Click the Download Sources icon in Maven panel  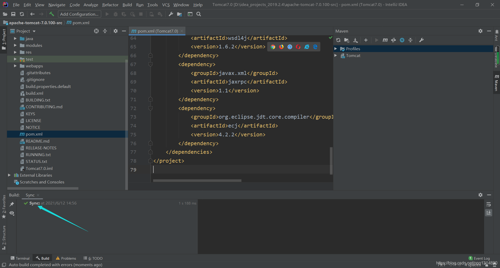click(355, 40)
